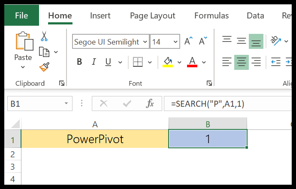Image resolution: width=296 pixels, height=189 pixels.
Task: Increase font size with larger A
Action: pyautogui.click(x=189, y=41)
